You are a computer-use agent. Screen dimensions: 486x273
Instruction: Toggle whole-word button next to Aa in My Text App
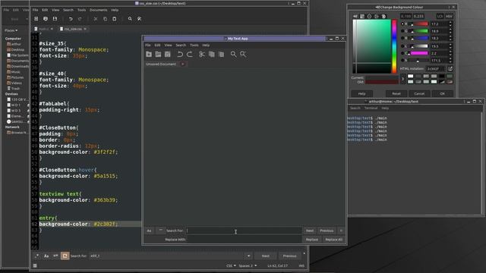click(160, 231)
